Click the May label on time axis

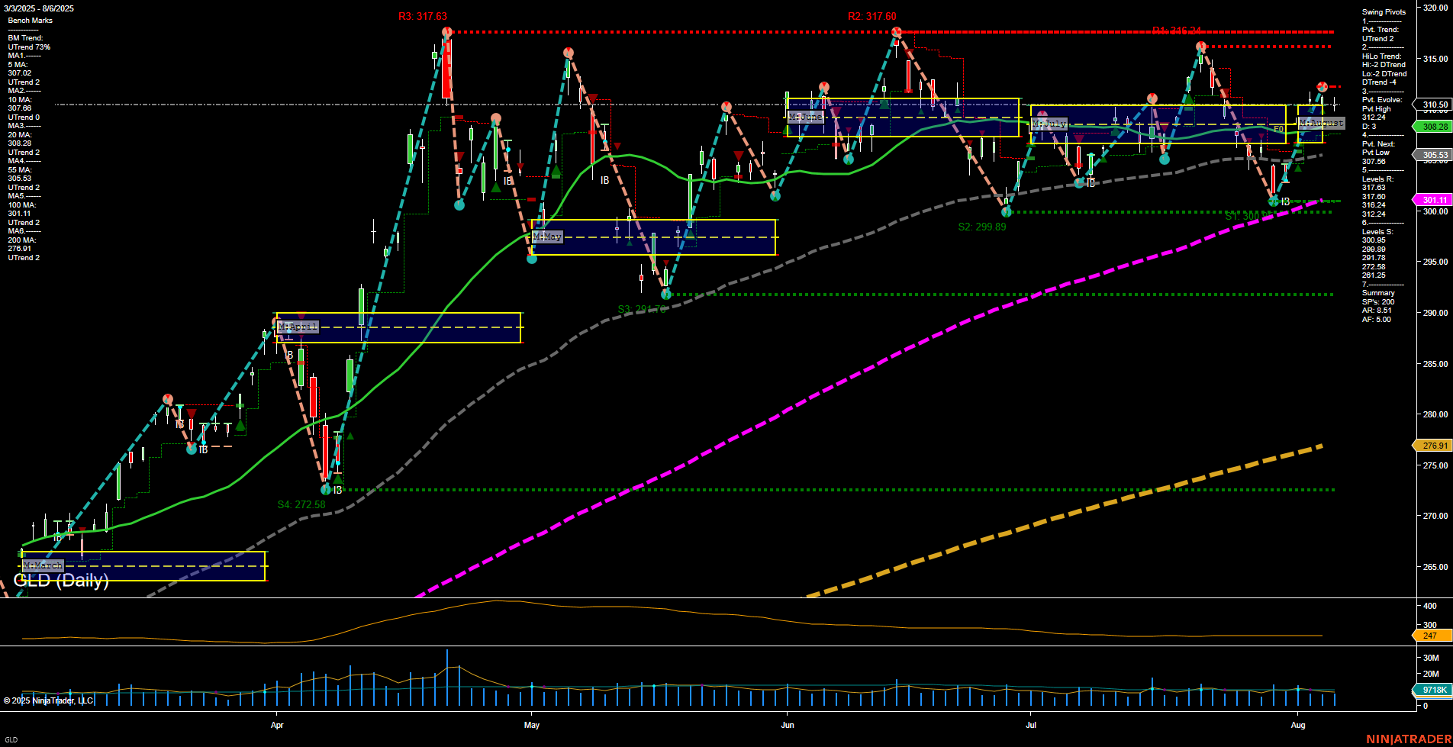tap(532, 725)
